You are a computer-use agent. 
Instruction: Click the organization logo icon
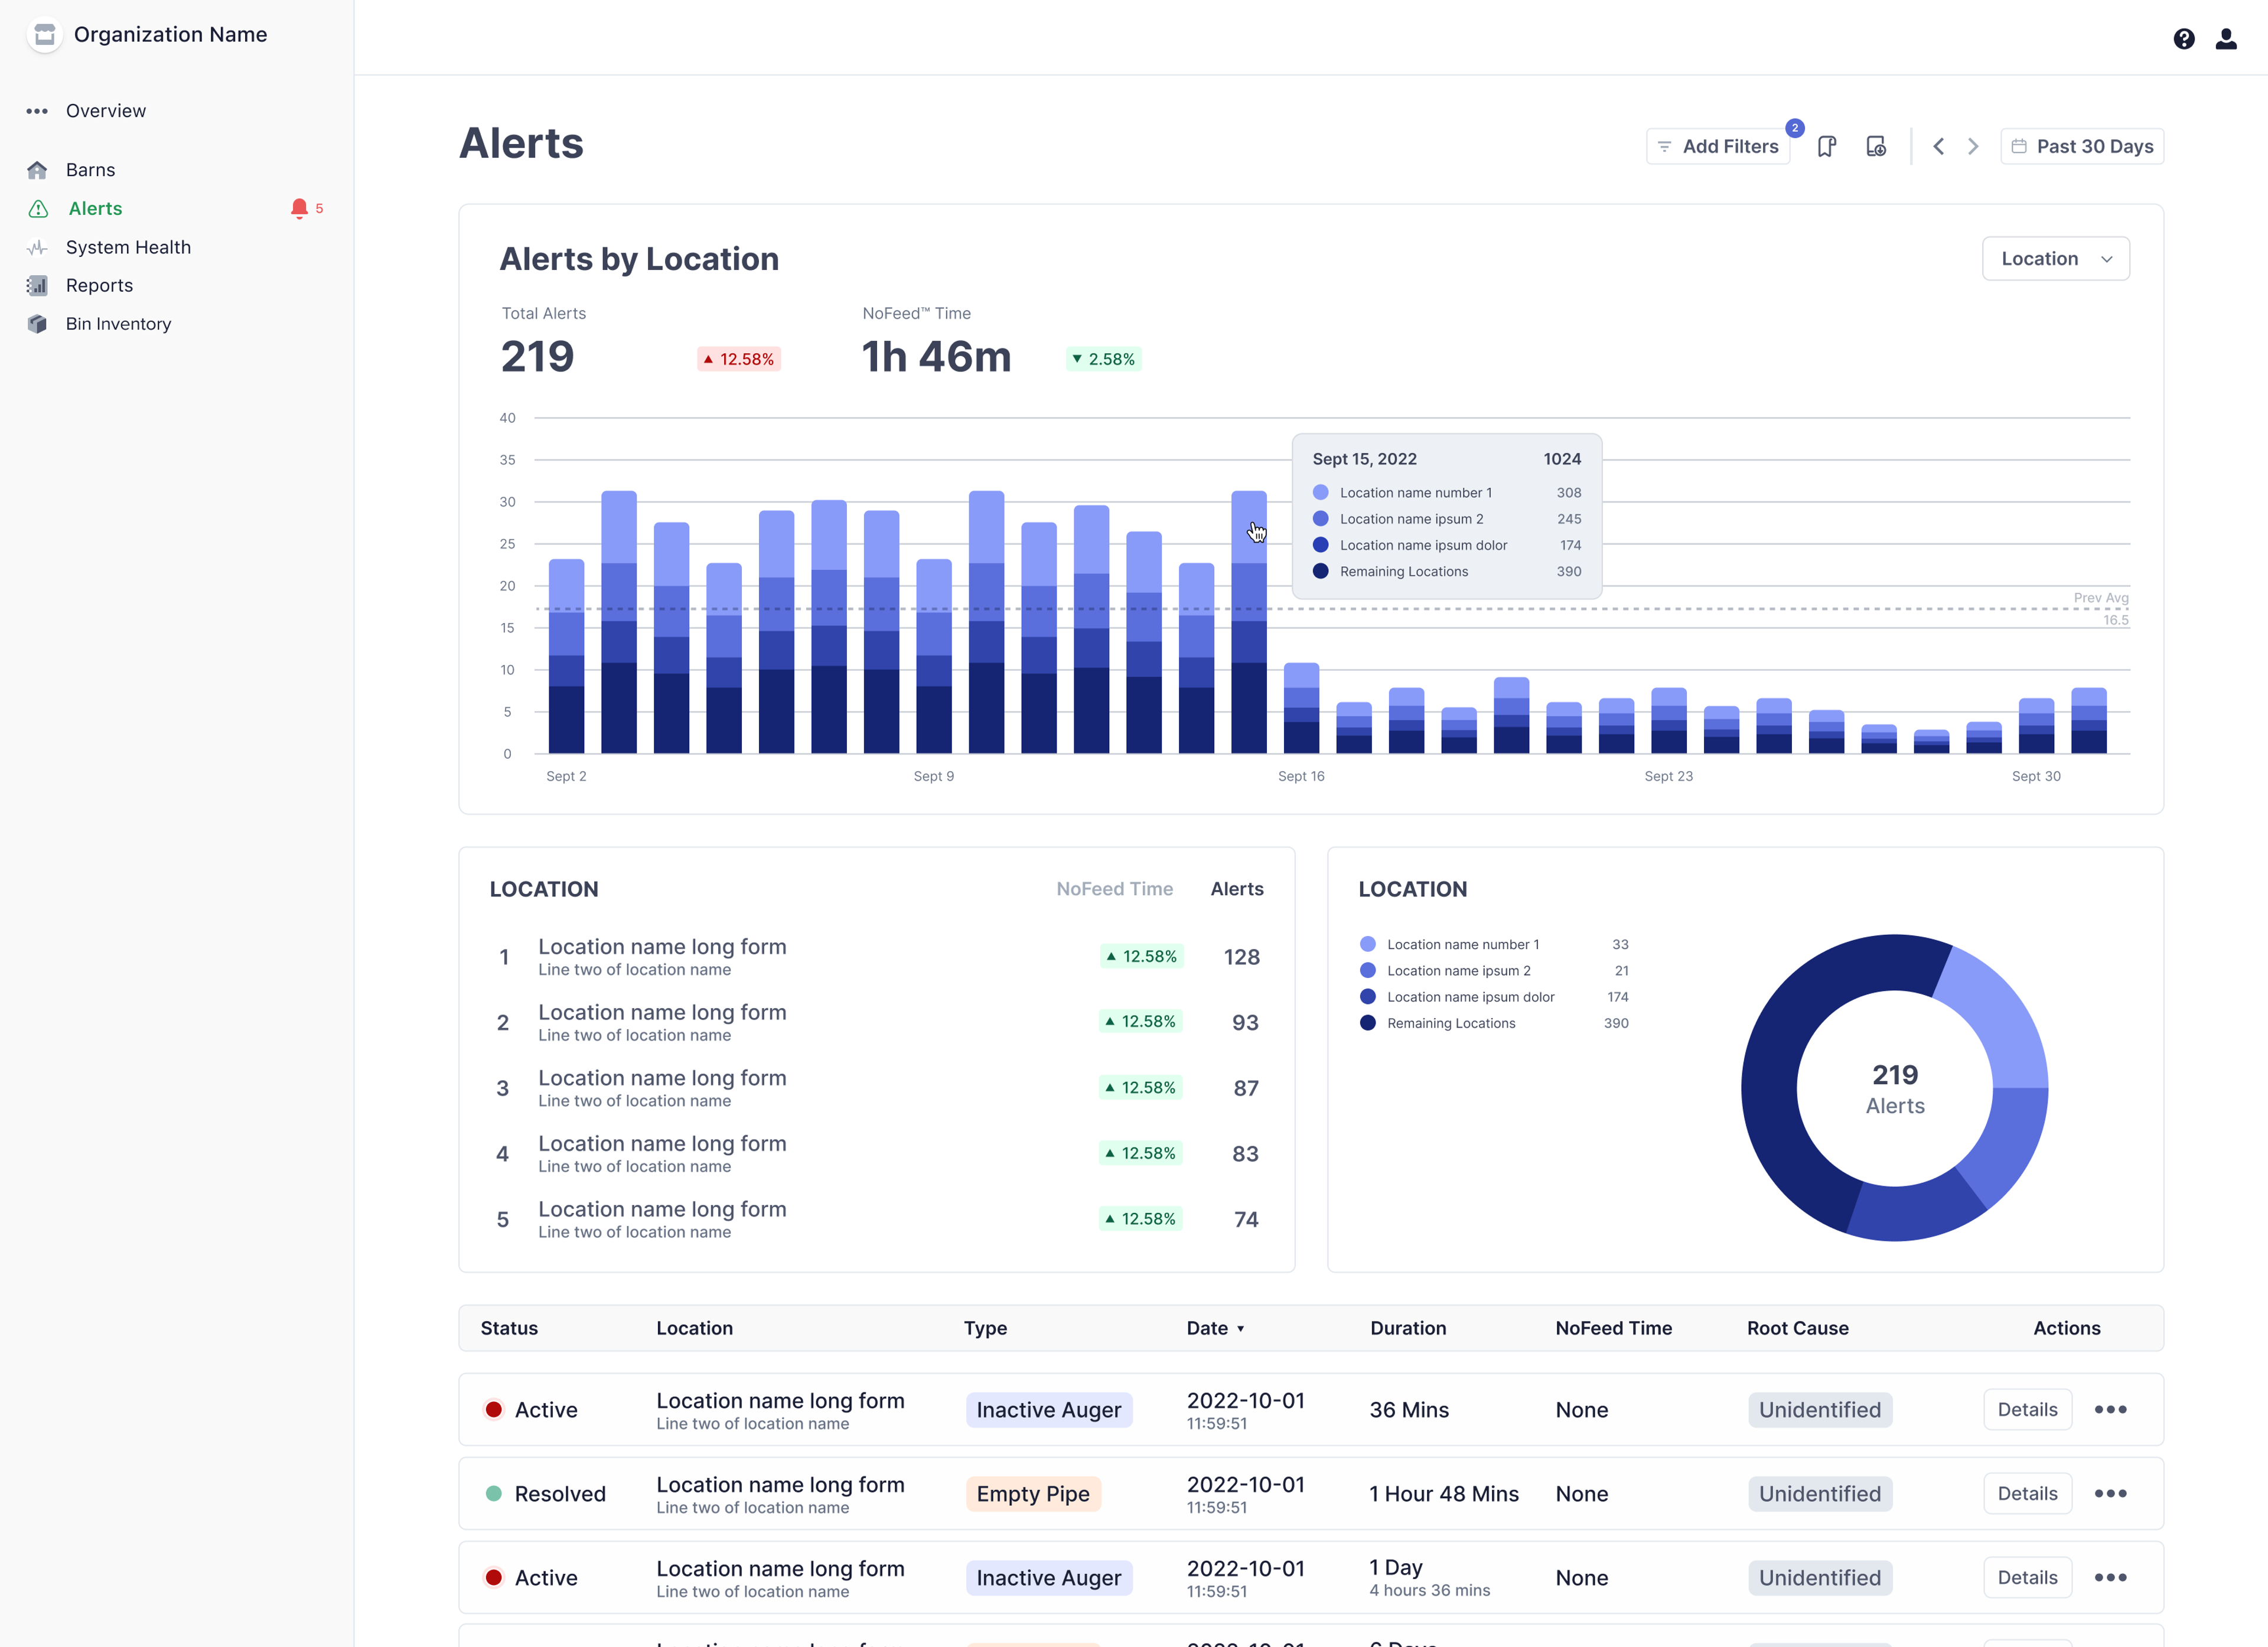[x=45, y=35]
